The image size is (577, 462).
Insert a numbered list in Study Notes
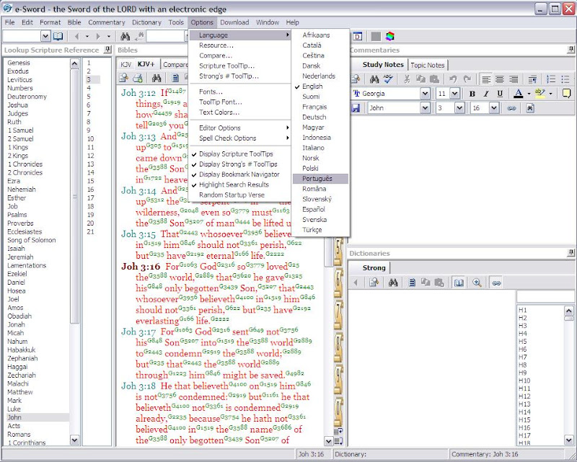pyautogui.click(x=551, y=79)
